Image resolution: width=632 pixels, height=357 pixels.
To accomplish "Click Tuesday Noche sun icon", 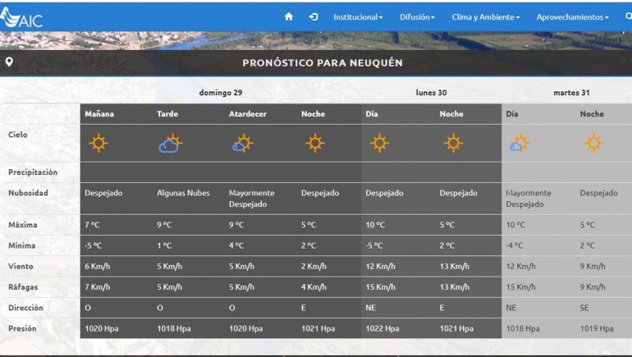I will tap(593, 144).
